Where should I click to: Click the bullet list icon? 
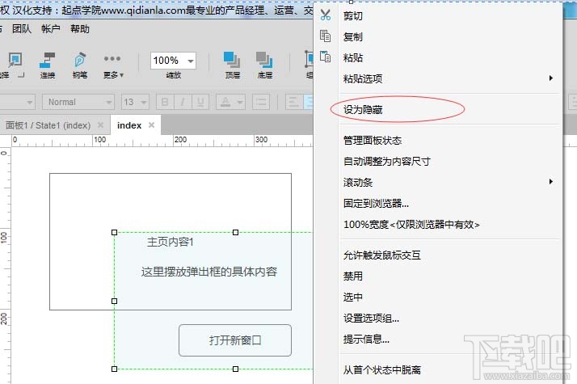(261, 102)
